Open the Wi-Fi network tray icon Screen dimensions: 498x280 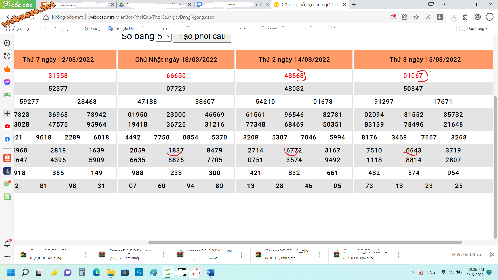click(444, 272)
